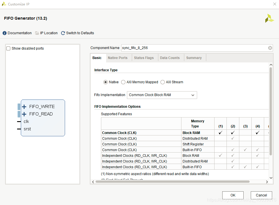Image resolution: width=279 pixels, height=205 pixels.
Task: Click the Cancel button
Action: [x=261, y=195]
